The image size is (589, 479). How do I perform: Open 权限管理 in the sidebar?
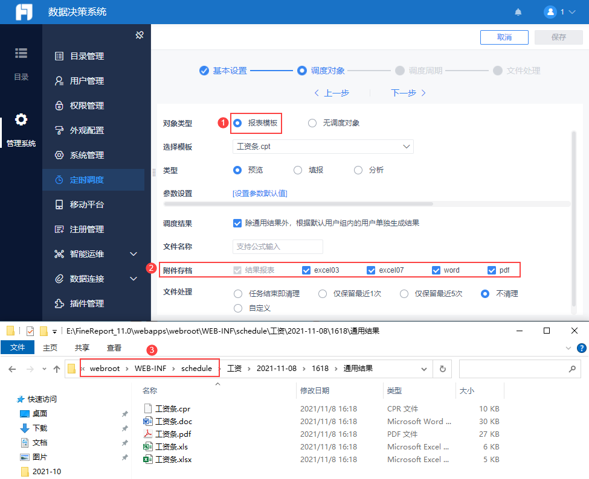(86, 106)
